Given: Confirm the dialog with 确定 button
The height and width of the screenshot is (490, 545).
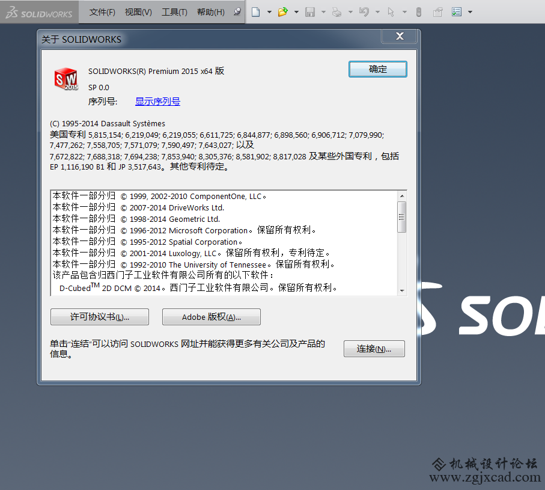Looking at the screenshot, I should [378, 69].
